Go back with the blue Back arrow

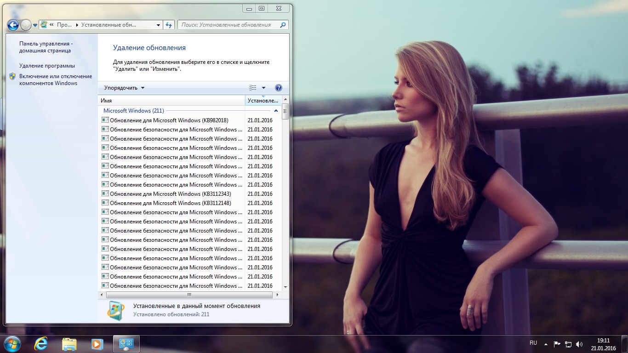[13, 25]
